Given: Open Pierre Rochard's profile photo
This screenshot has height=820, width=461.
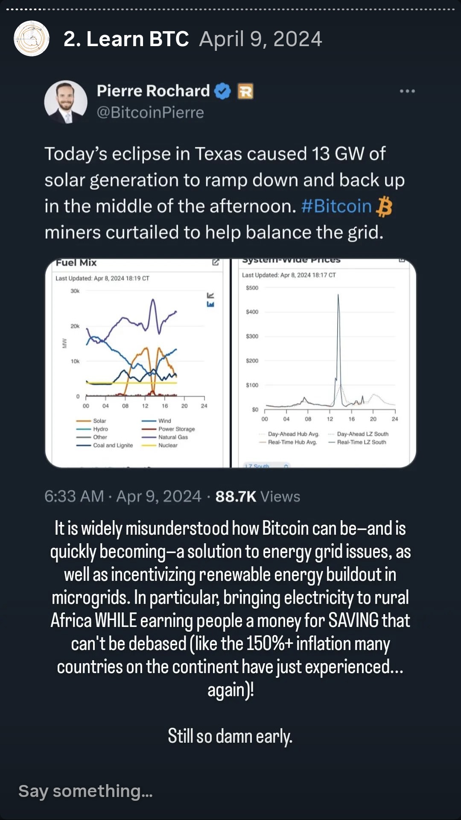Looking at the screenshot, I should 66,102.
